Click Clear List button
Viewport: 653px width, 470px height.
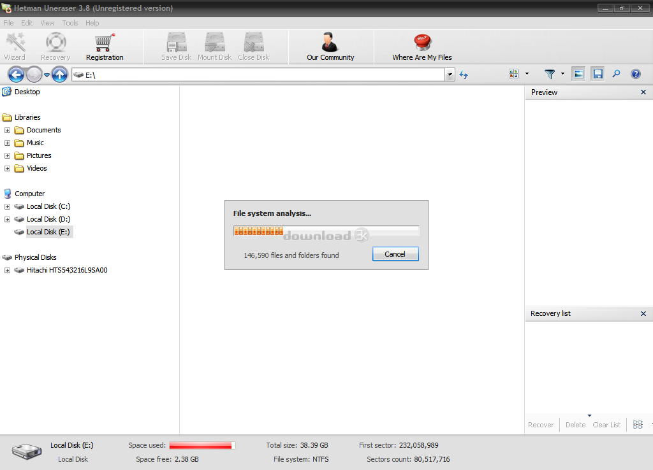[x=606, y=425]
